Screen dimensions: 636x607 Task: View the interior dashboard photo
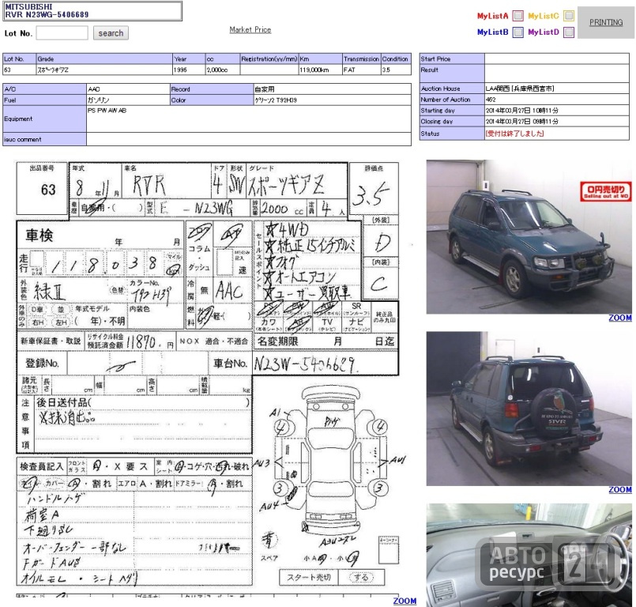(529, 555)
